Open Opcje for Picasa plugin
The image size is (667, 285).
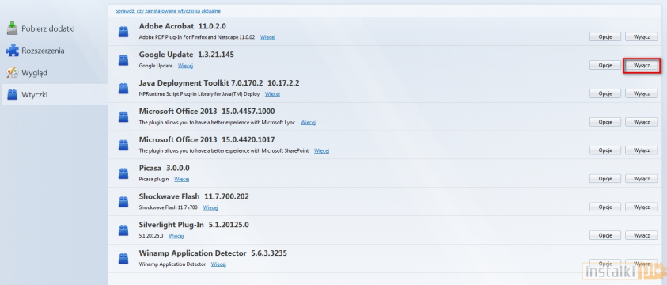pyautogui.click(x=605, y=179)
